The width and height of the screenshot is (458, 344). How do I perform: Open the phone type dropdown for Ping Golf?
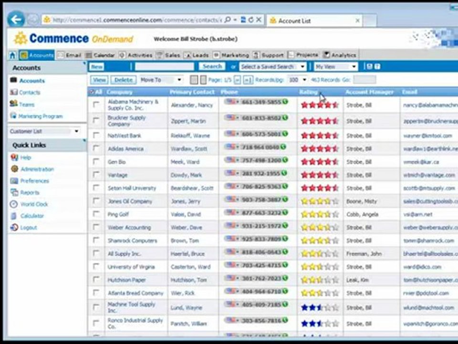point(238,213)
